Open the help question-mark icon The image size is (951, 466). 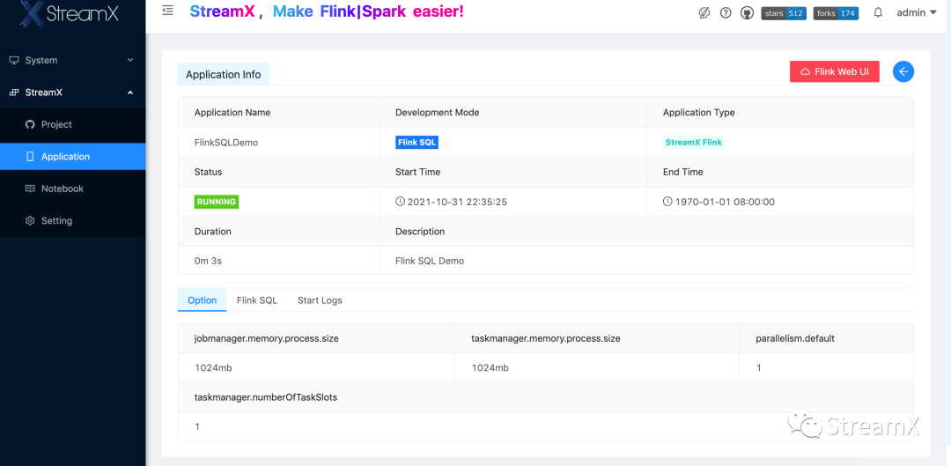[x=726, y=12]
